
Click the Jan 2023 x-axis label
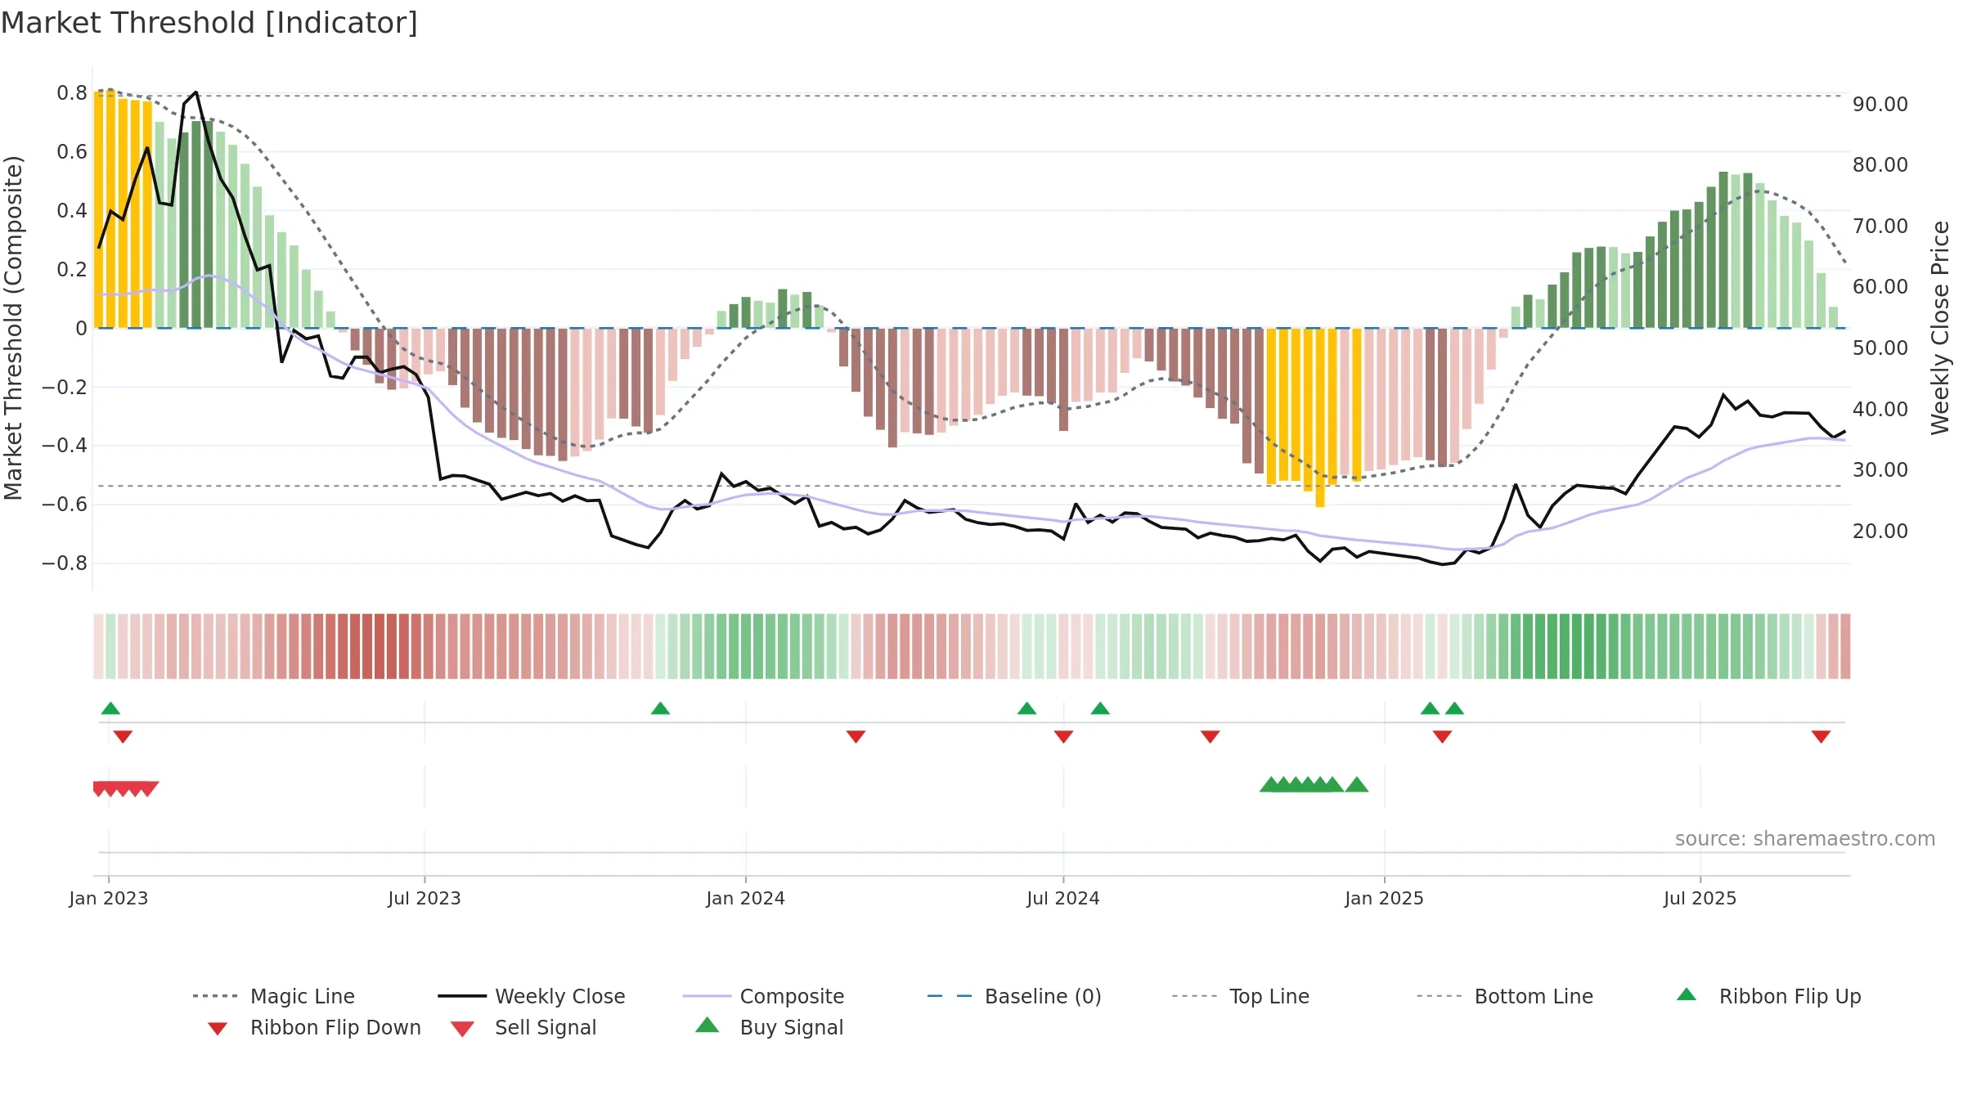point(109,898)
